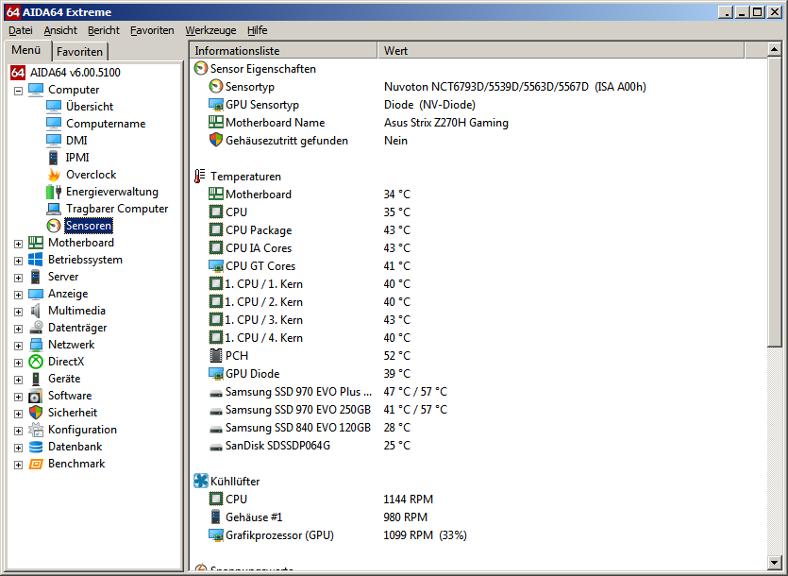Open the Bericht menu
The image size is (788, 576).
104,30
